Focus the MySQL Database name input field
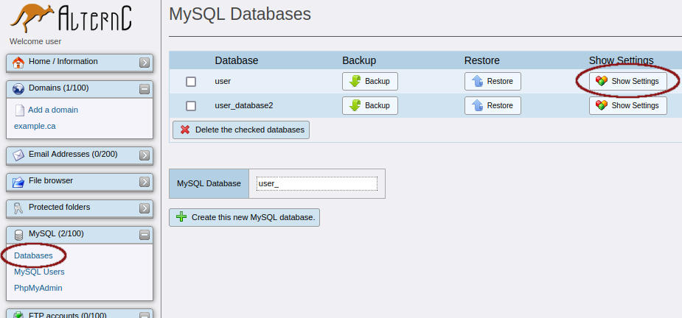Screen dimensions: 682x318 (x=316, y=183)
